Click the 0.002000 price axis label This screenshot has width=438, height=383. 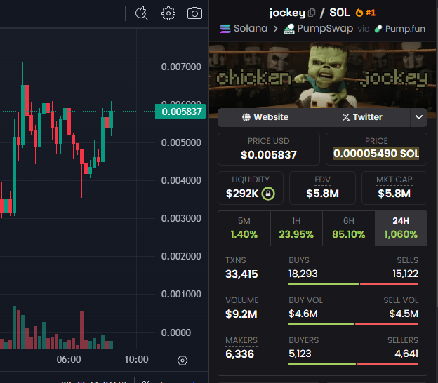[181, 256]
